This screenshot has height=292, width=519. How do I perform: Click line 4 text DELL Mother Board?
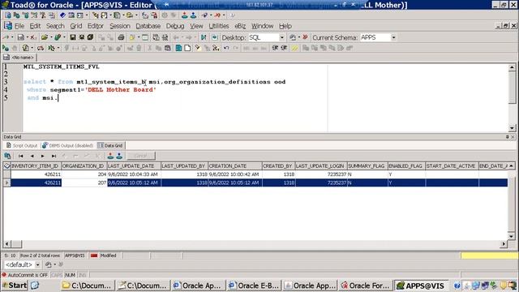coord(121,90)
